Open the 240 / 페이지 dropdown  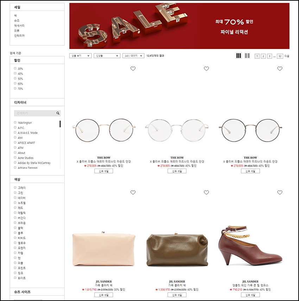pos(133,56)
